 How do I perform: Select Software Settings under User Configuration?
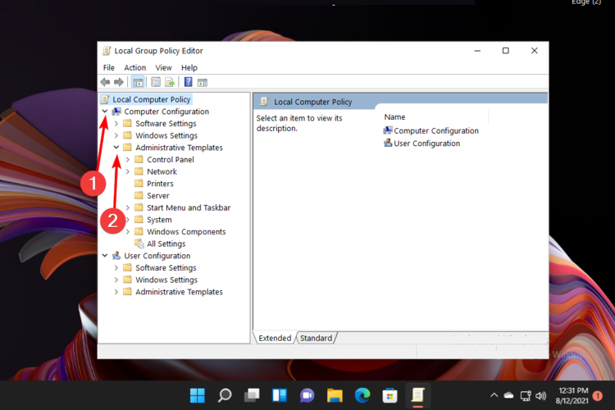click(x=166, y=268)
